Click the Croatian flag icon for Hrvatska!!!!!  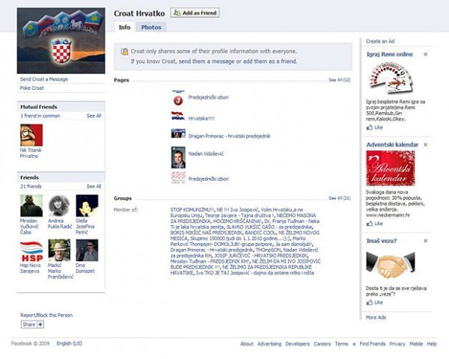(178, 116)
